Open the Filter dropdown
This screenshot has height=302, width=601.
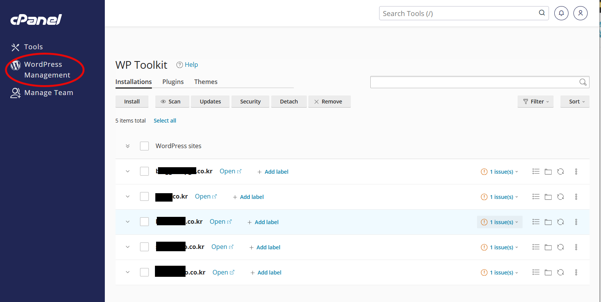click(536, 102)
